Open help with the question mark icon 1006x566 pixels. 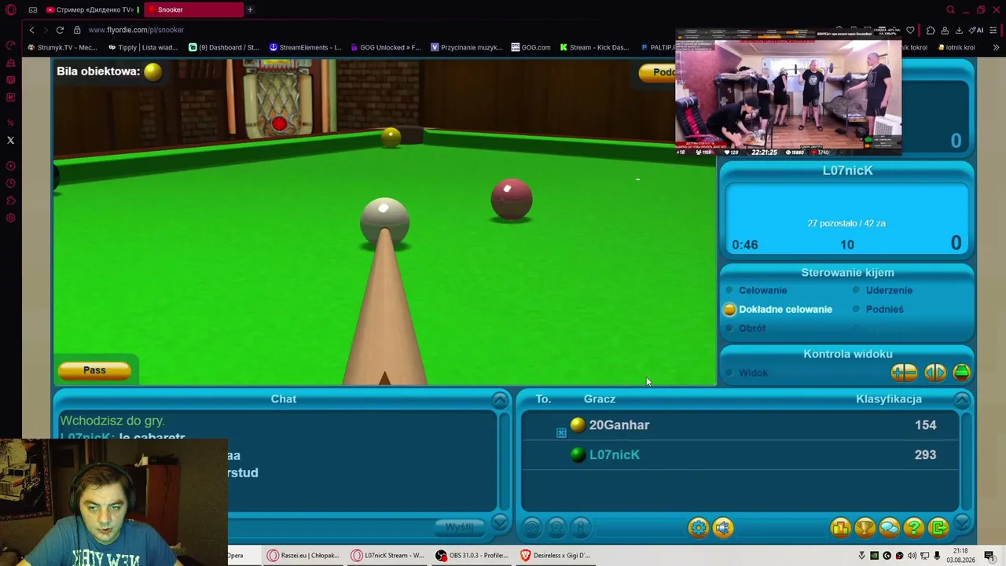click(x=913, y=527)
